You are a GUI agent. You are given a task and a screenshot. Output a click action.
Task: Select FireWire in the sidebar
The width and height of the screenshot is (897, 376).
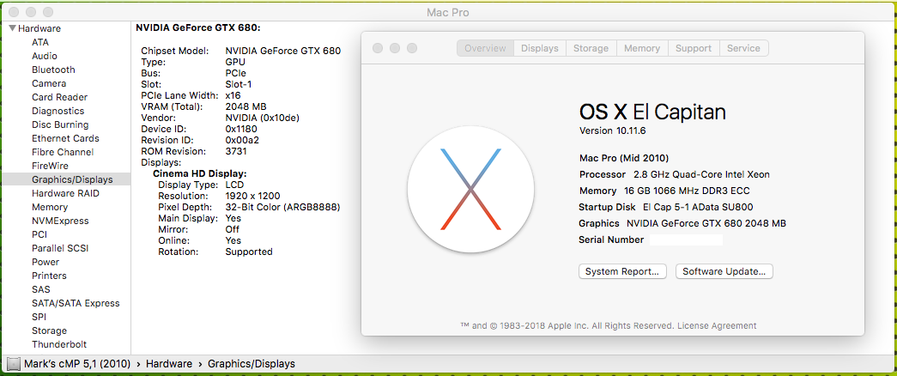(50, 166)
